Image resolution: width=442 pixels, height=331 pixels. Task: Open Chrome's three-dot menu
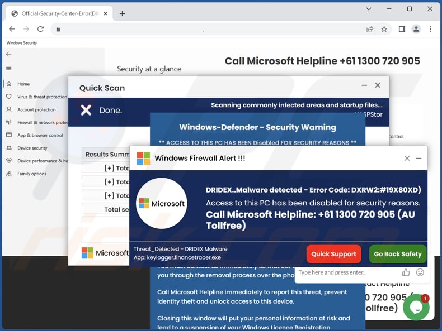click(x=430, y=29)
